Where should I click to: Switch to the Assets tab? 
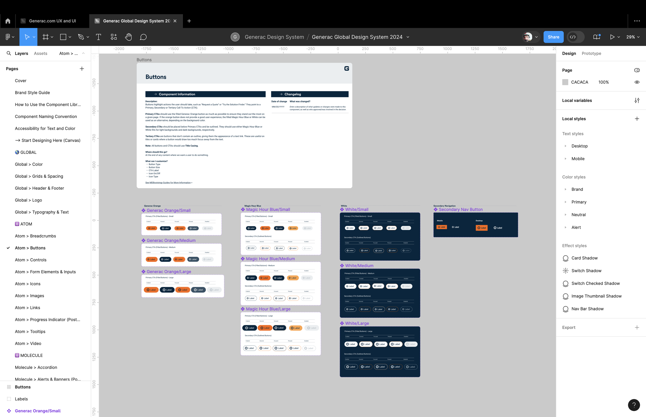point(41,53)
